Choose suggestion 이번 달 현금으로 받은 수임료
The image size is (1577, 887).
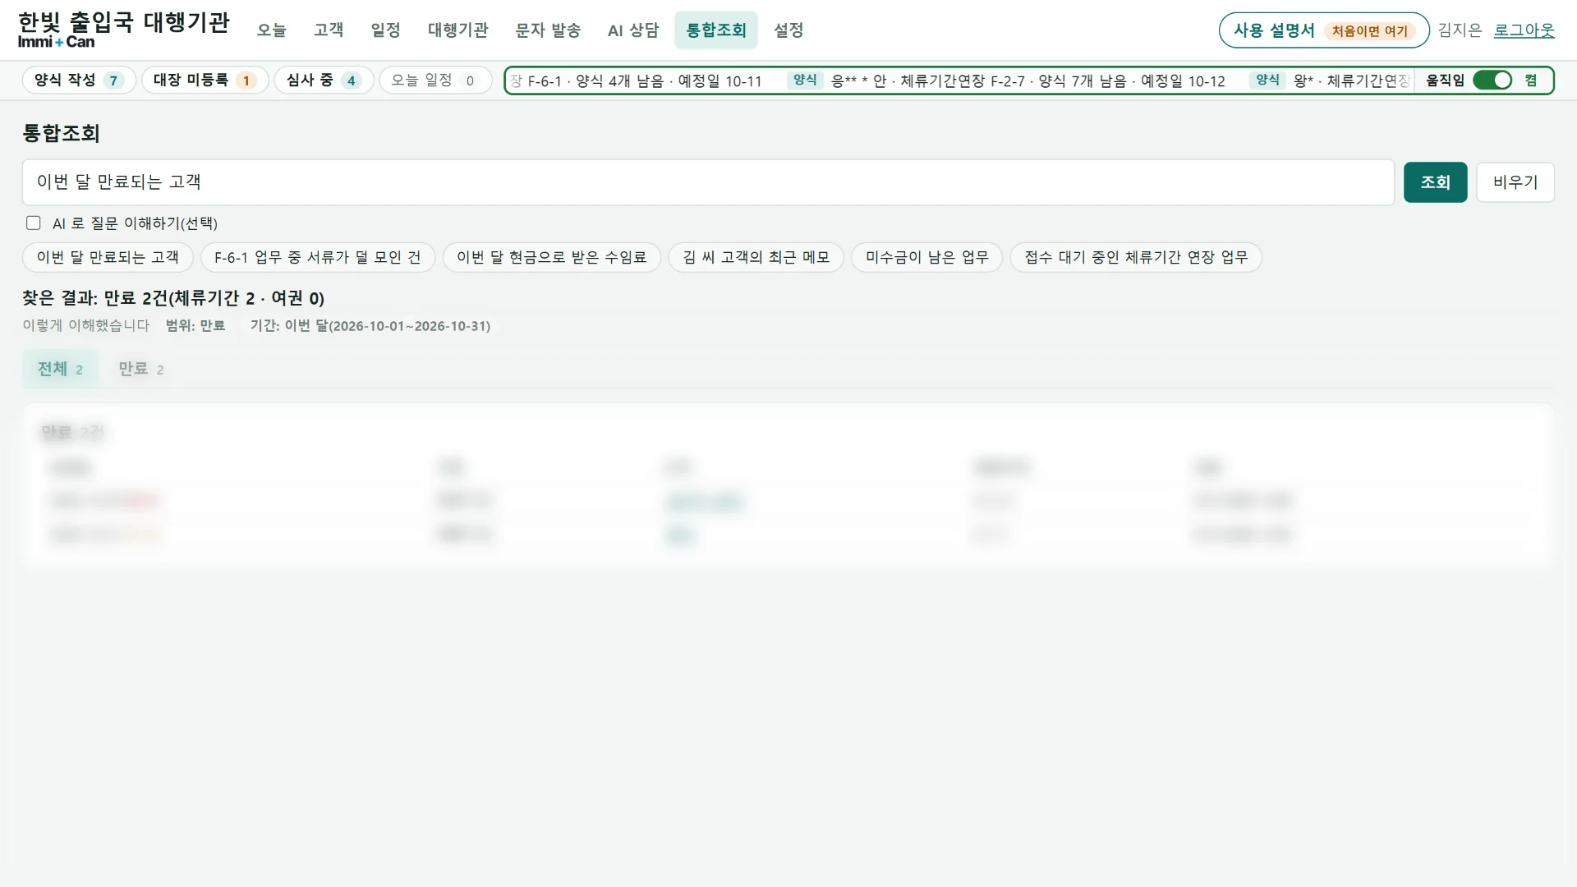(x=552, y=257)
